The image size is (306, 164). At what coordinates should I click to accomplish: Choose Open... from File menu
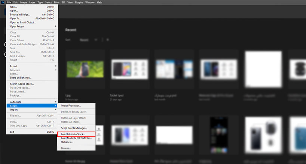pyautogui.click(x=32, y=10)
